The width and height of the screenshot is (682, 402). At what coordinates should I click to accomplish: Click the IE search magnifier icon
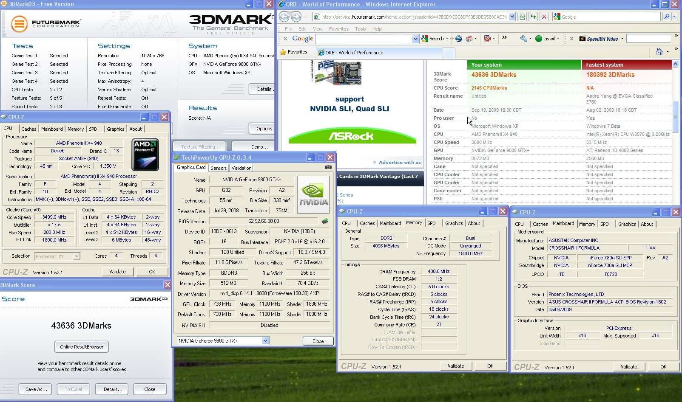click(x=667, y=17)
